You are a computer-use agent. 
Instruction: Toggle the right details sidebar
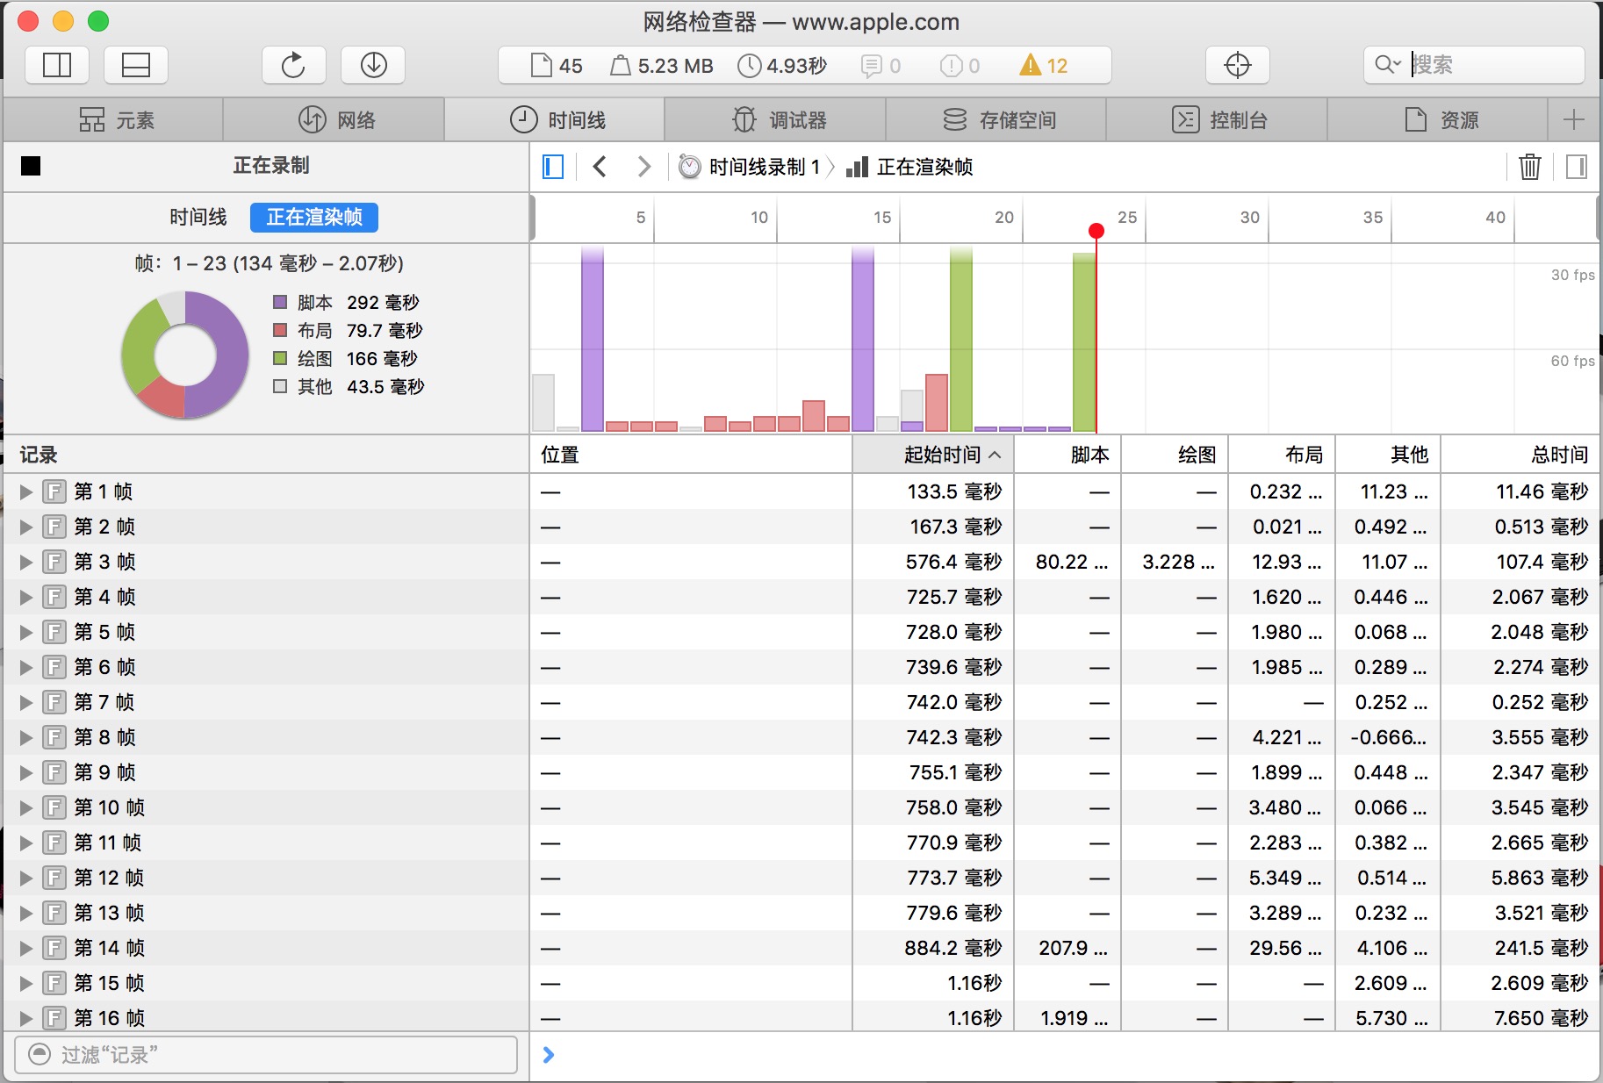(1576, 167)
